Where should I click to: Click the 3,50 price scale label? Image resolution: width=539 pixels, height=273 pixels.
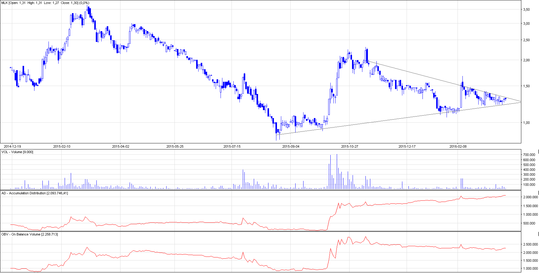(526, 9)
